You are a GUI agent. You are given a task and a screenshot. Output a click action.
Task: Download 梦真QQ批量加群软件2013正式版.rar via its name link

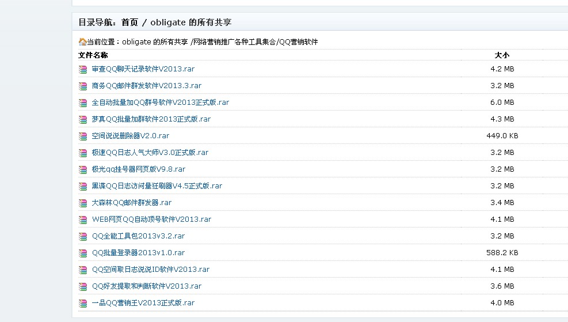[151, 119]
